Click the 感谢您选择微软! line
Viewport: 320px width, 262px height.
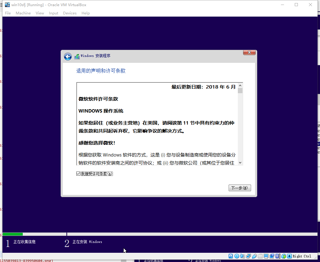click(97, 143)
